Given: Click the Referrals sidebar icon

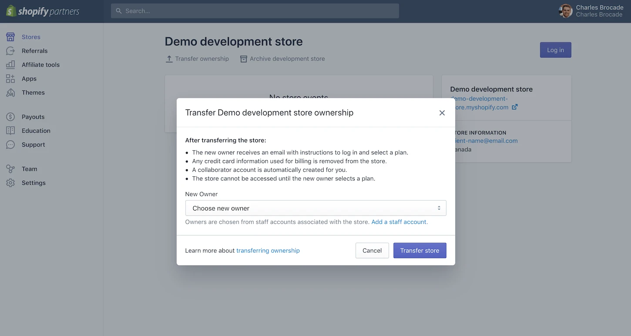Looking at the screenshot, I should tap(10, 51).
